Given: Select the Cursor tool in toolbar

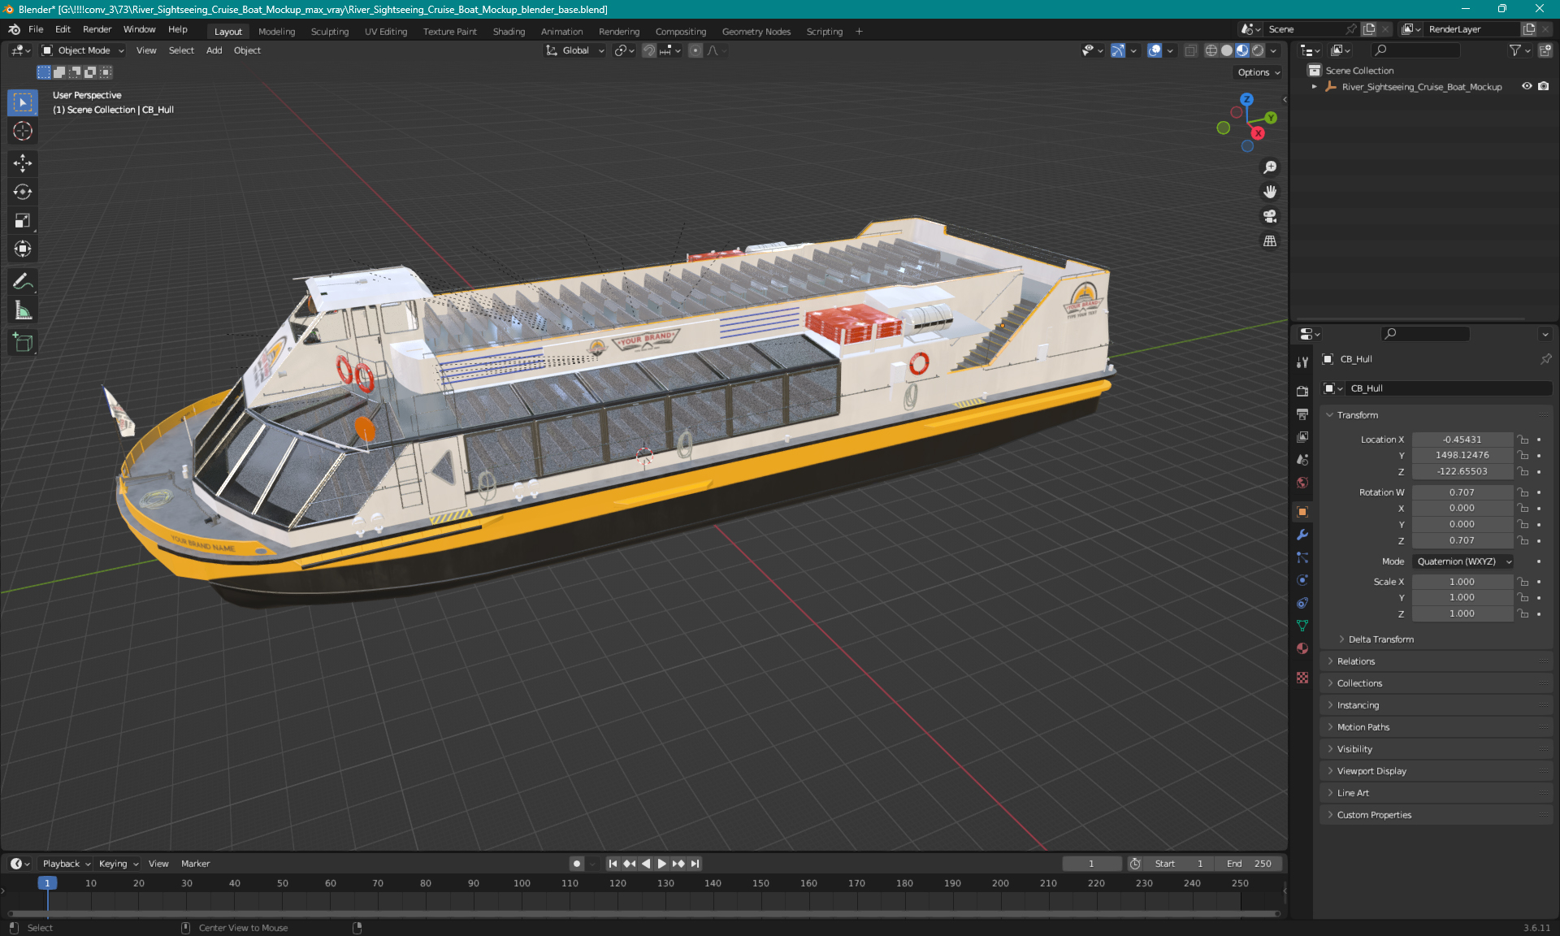Looking at the screenshot, I should (x=23, y=131).
